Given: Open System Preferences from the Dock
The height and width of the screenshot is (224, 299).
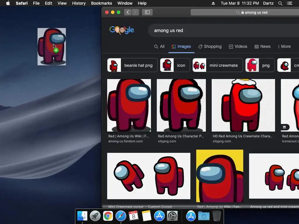Looking at the screenshot, I should click(x=172, y=216).
